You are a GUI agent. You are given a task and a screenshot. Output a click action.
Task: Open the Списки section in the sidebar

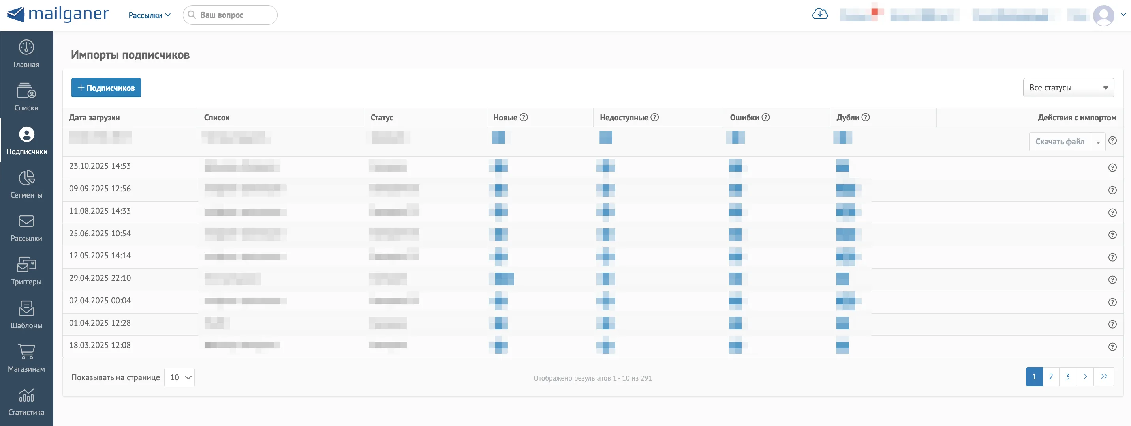[26, 97]
